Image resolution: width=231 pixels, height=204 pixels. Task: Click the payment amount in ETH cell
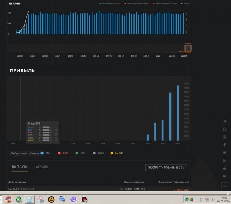point(133,189)
